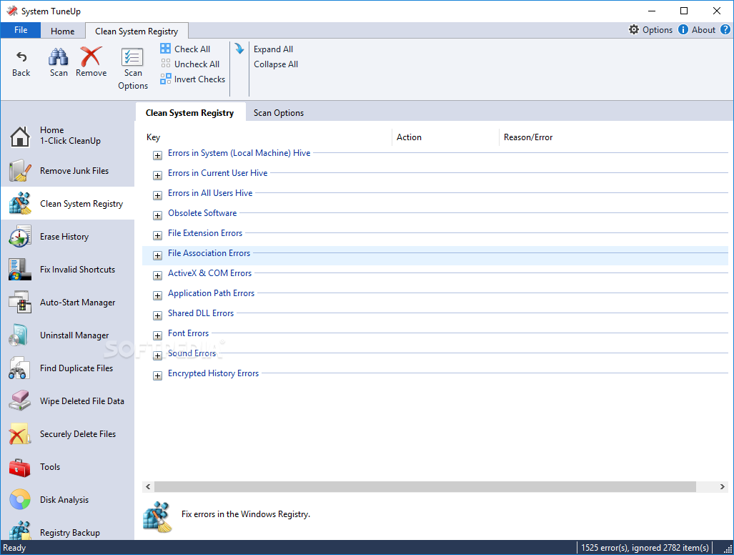The height and width of the screenshot is (555, 734).
Task: Switch to the Home ribbon tab
Action: point(63,31)
